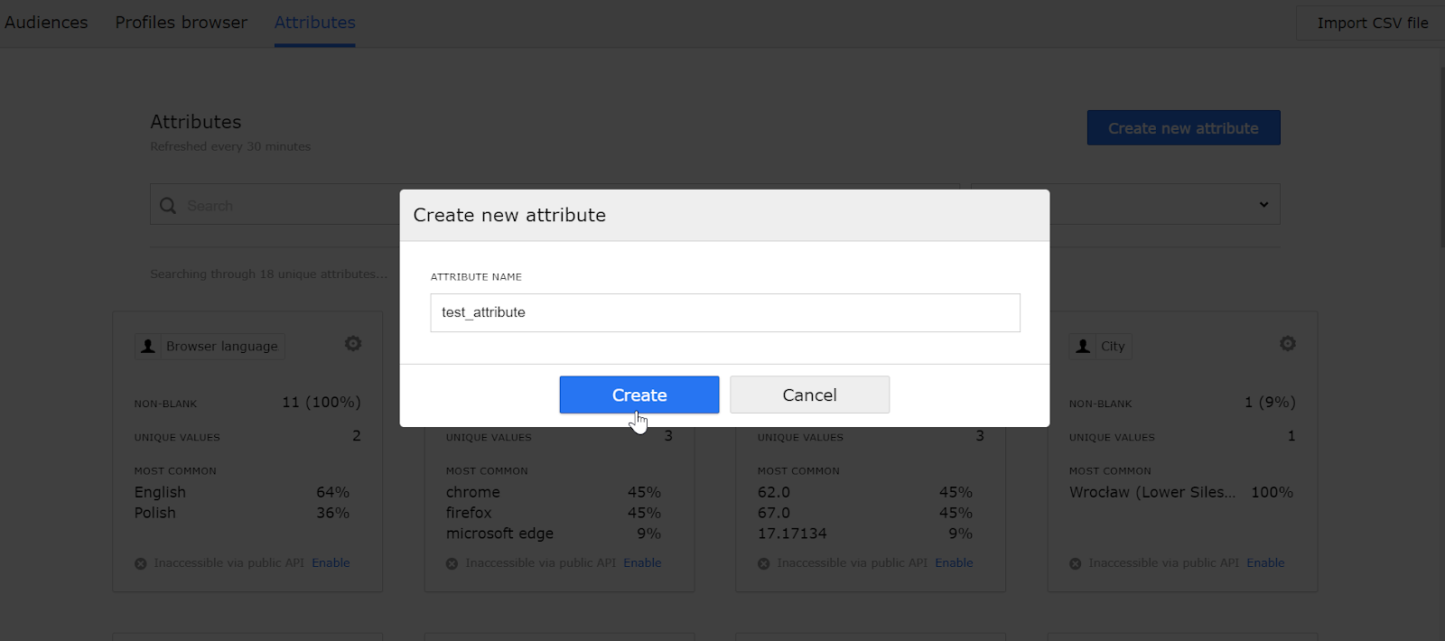Viewport: 1445px width, 641px height.
Task: Click the chrome value row
Action: pyautogui.click(x=554, y=492)
